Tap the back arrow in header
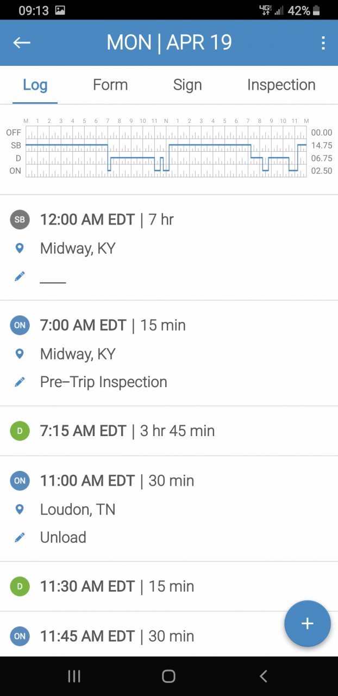This screenshot has height=696, width=338. coord(22,43)
